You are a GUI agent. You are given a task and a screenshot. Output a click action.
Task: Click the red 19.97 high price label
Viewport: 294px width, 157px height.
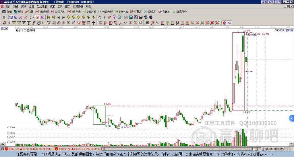pyautogui.click(x=247, y=31)
